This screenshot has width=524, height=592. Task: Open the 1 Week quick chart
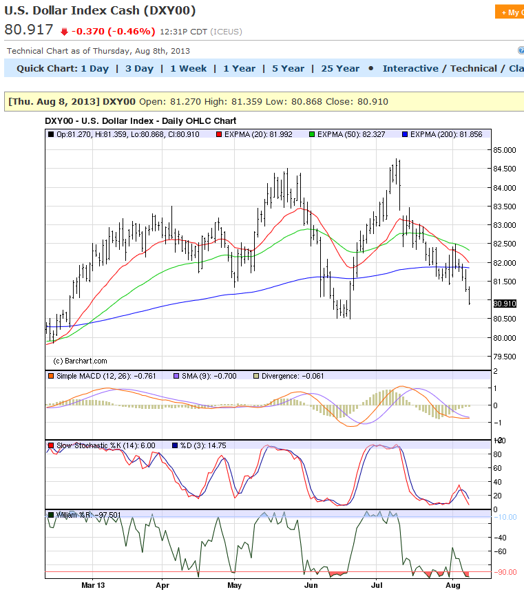coord(188,69)
